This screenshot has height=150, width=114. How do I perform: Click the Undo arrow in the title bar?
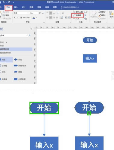(x=4, y=2)
